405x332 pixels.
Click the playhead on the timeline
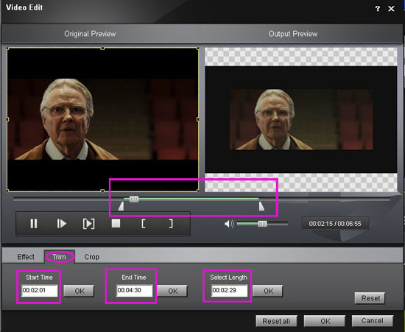tap(134, 199)
